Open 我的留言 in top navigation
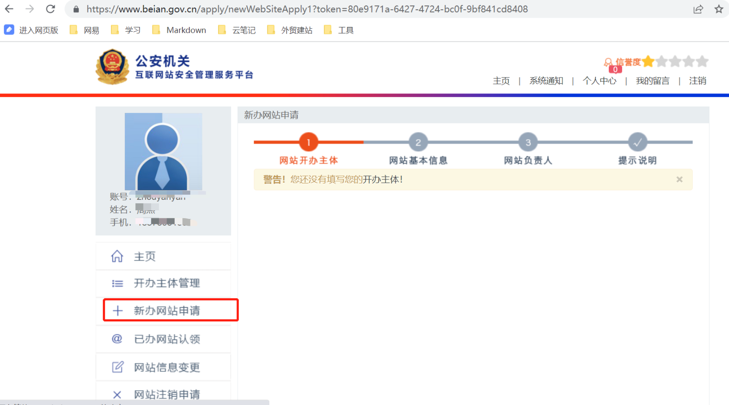Screen dimensions: 729x405 pyautogui.click(x=653, y=81)
